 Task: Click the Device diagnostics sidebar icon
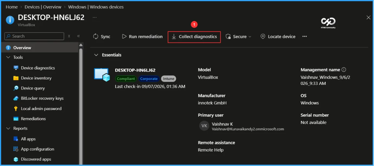[16, 68]
